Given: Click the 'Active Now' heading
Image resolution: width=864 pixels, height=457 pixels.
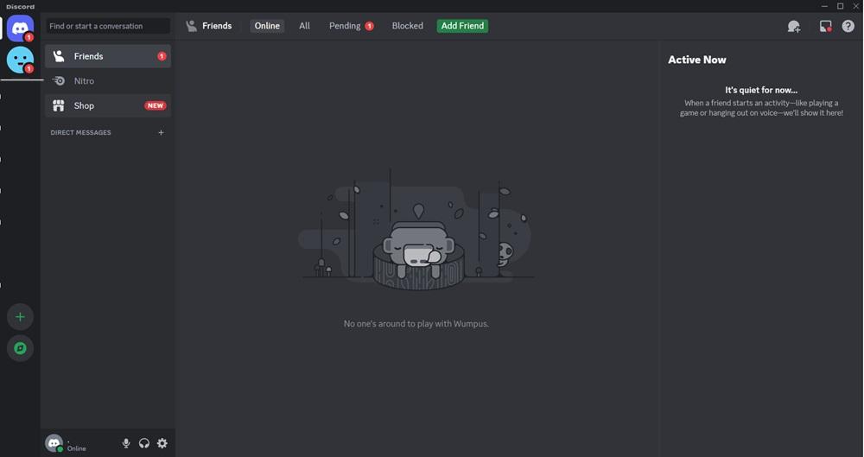Looking at the screenshot, I should pos(697,60).
